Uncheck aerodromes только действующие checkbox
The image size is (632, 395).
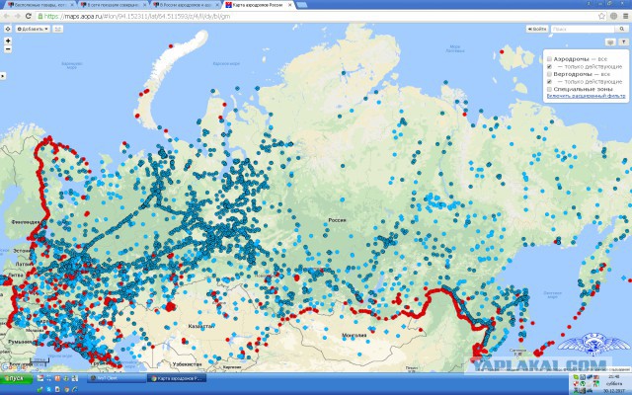[549, 66]
